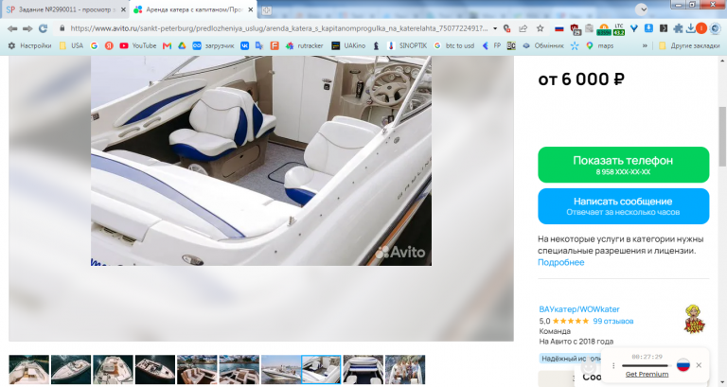Open the Gmail bookmark icon
Screen dimensions: 727x387
pyautogui.click(x=167, y=45)
